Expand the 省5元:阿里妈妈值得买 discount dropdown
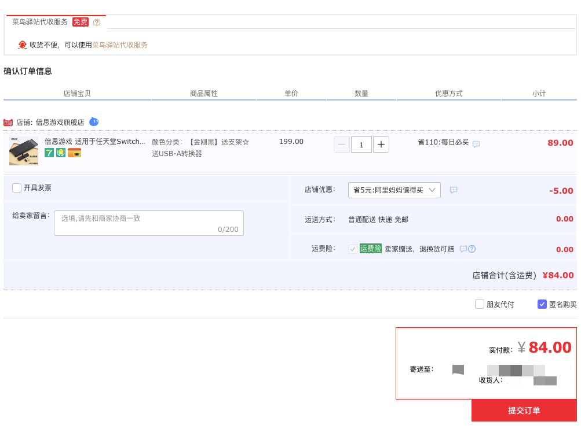581x429 pixels. (x=394, y=190)
